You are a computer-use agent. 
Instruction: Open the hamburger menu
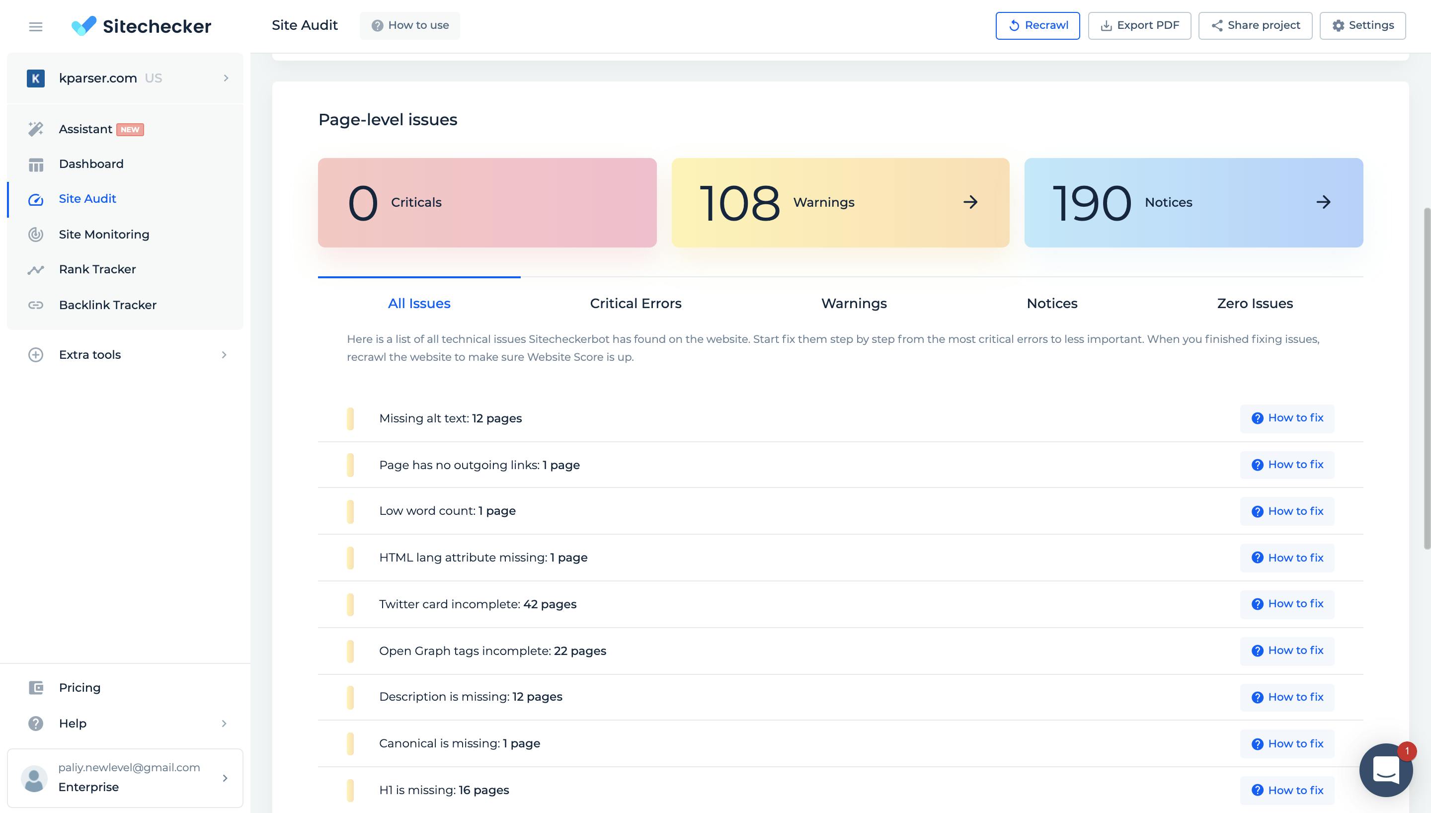35,26
